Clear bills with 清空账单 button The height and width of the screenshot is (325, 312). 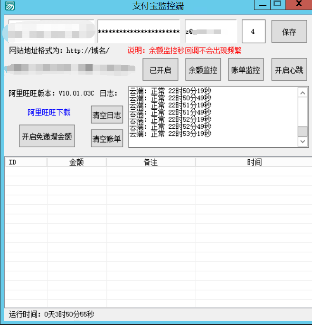(107, 138)
